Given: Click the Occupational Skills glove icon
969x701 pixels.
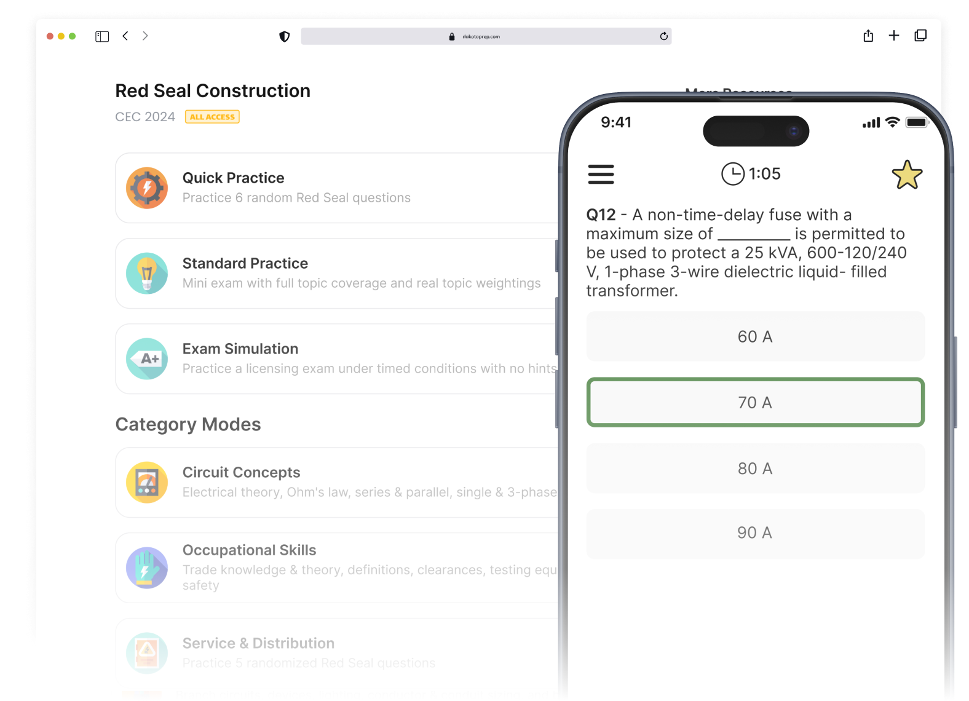Looking at the screenshot, I should [x=147, y=568].
